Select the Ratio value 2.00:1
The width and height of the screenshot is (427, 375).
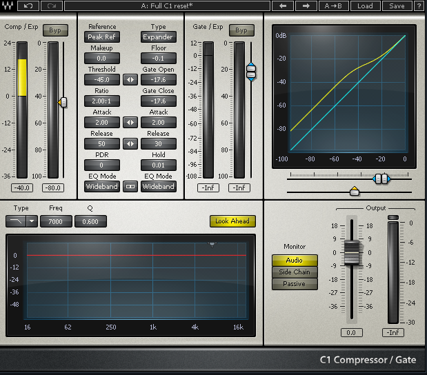click(x=102, y=101)
